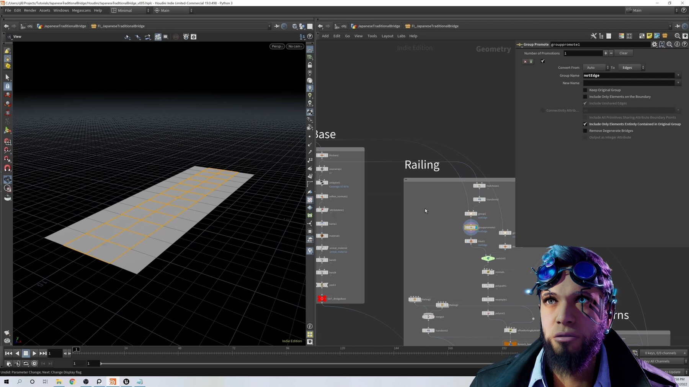Select the Secure Selection lock icon

tap(8, 86)
